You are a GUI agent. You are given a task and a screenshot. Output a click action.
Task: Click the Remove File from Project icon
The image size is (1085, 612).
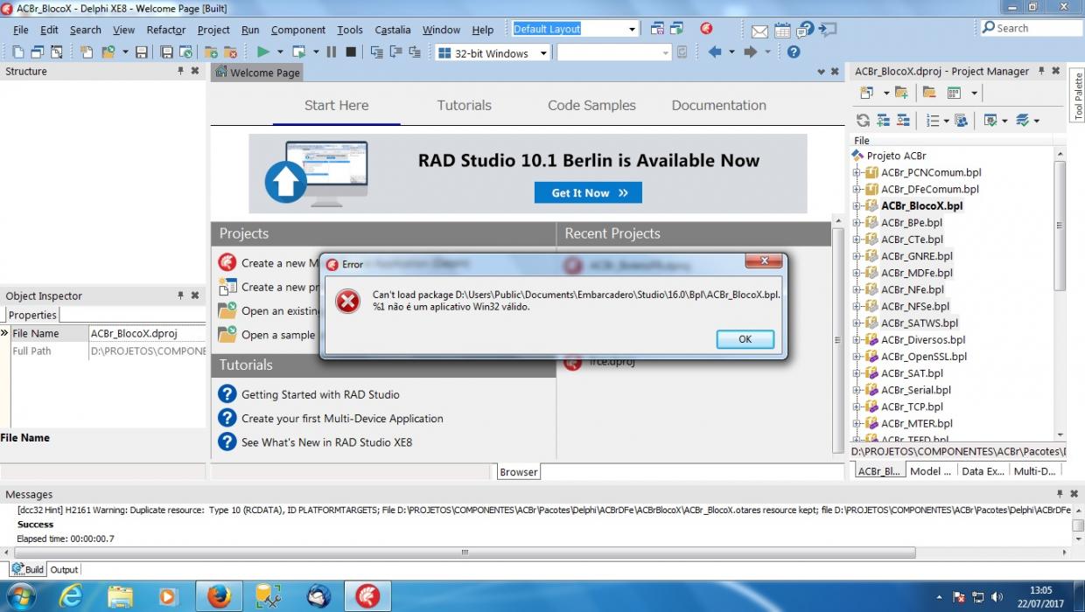point(230,52)
